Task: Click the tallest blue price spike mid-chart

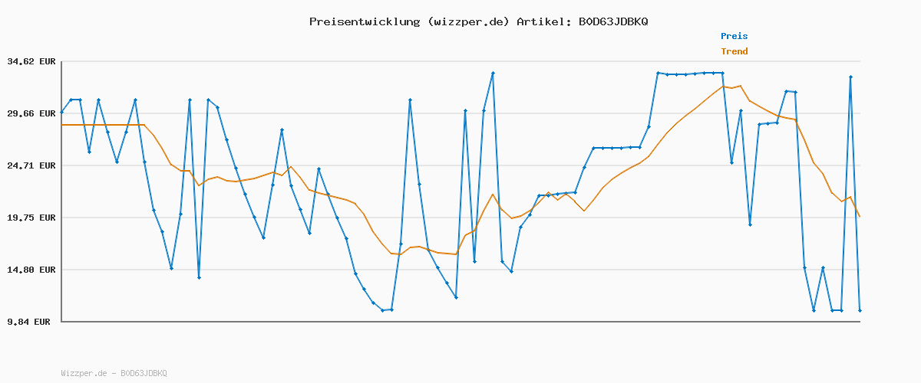Action: coord(493,73)
